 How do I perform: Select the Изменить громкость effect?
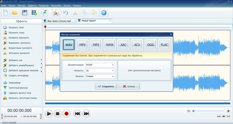point(16,38)
